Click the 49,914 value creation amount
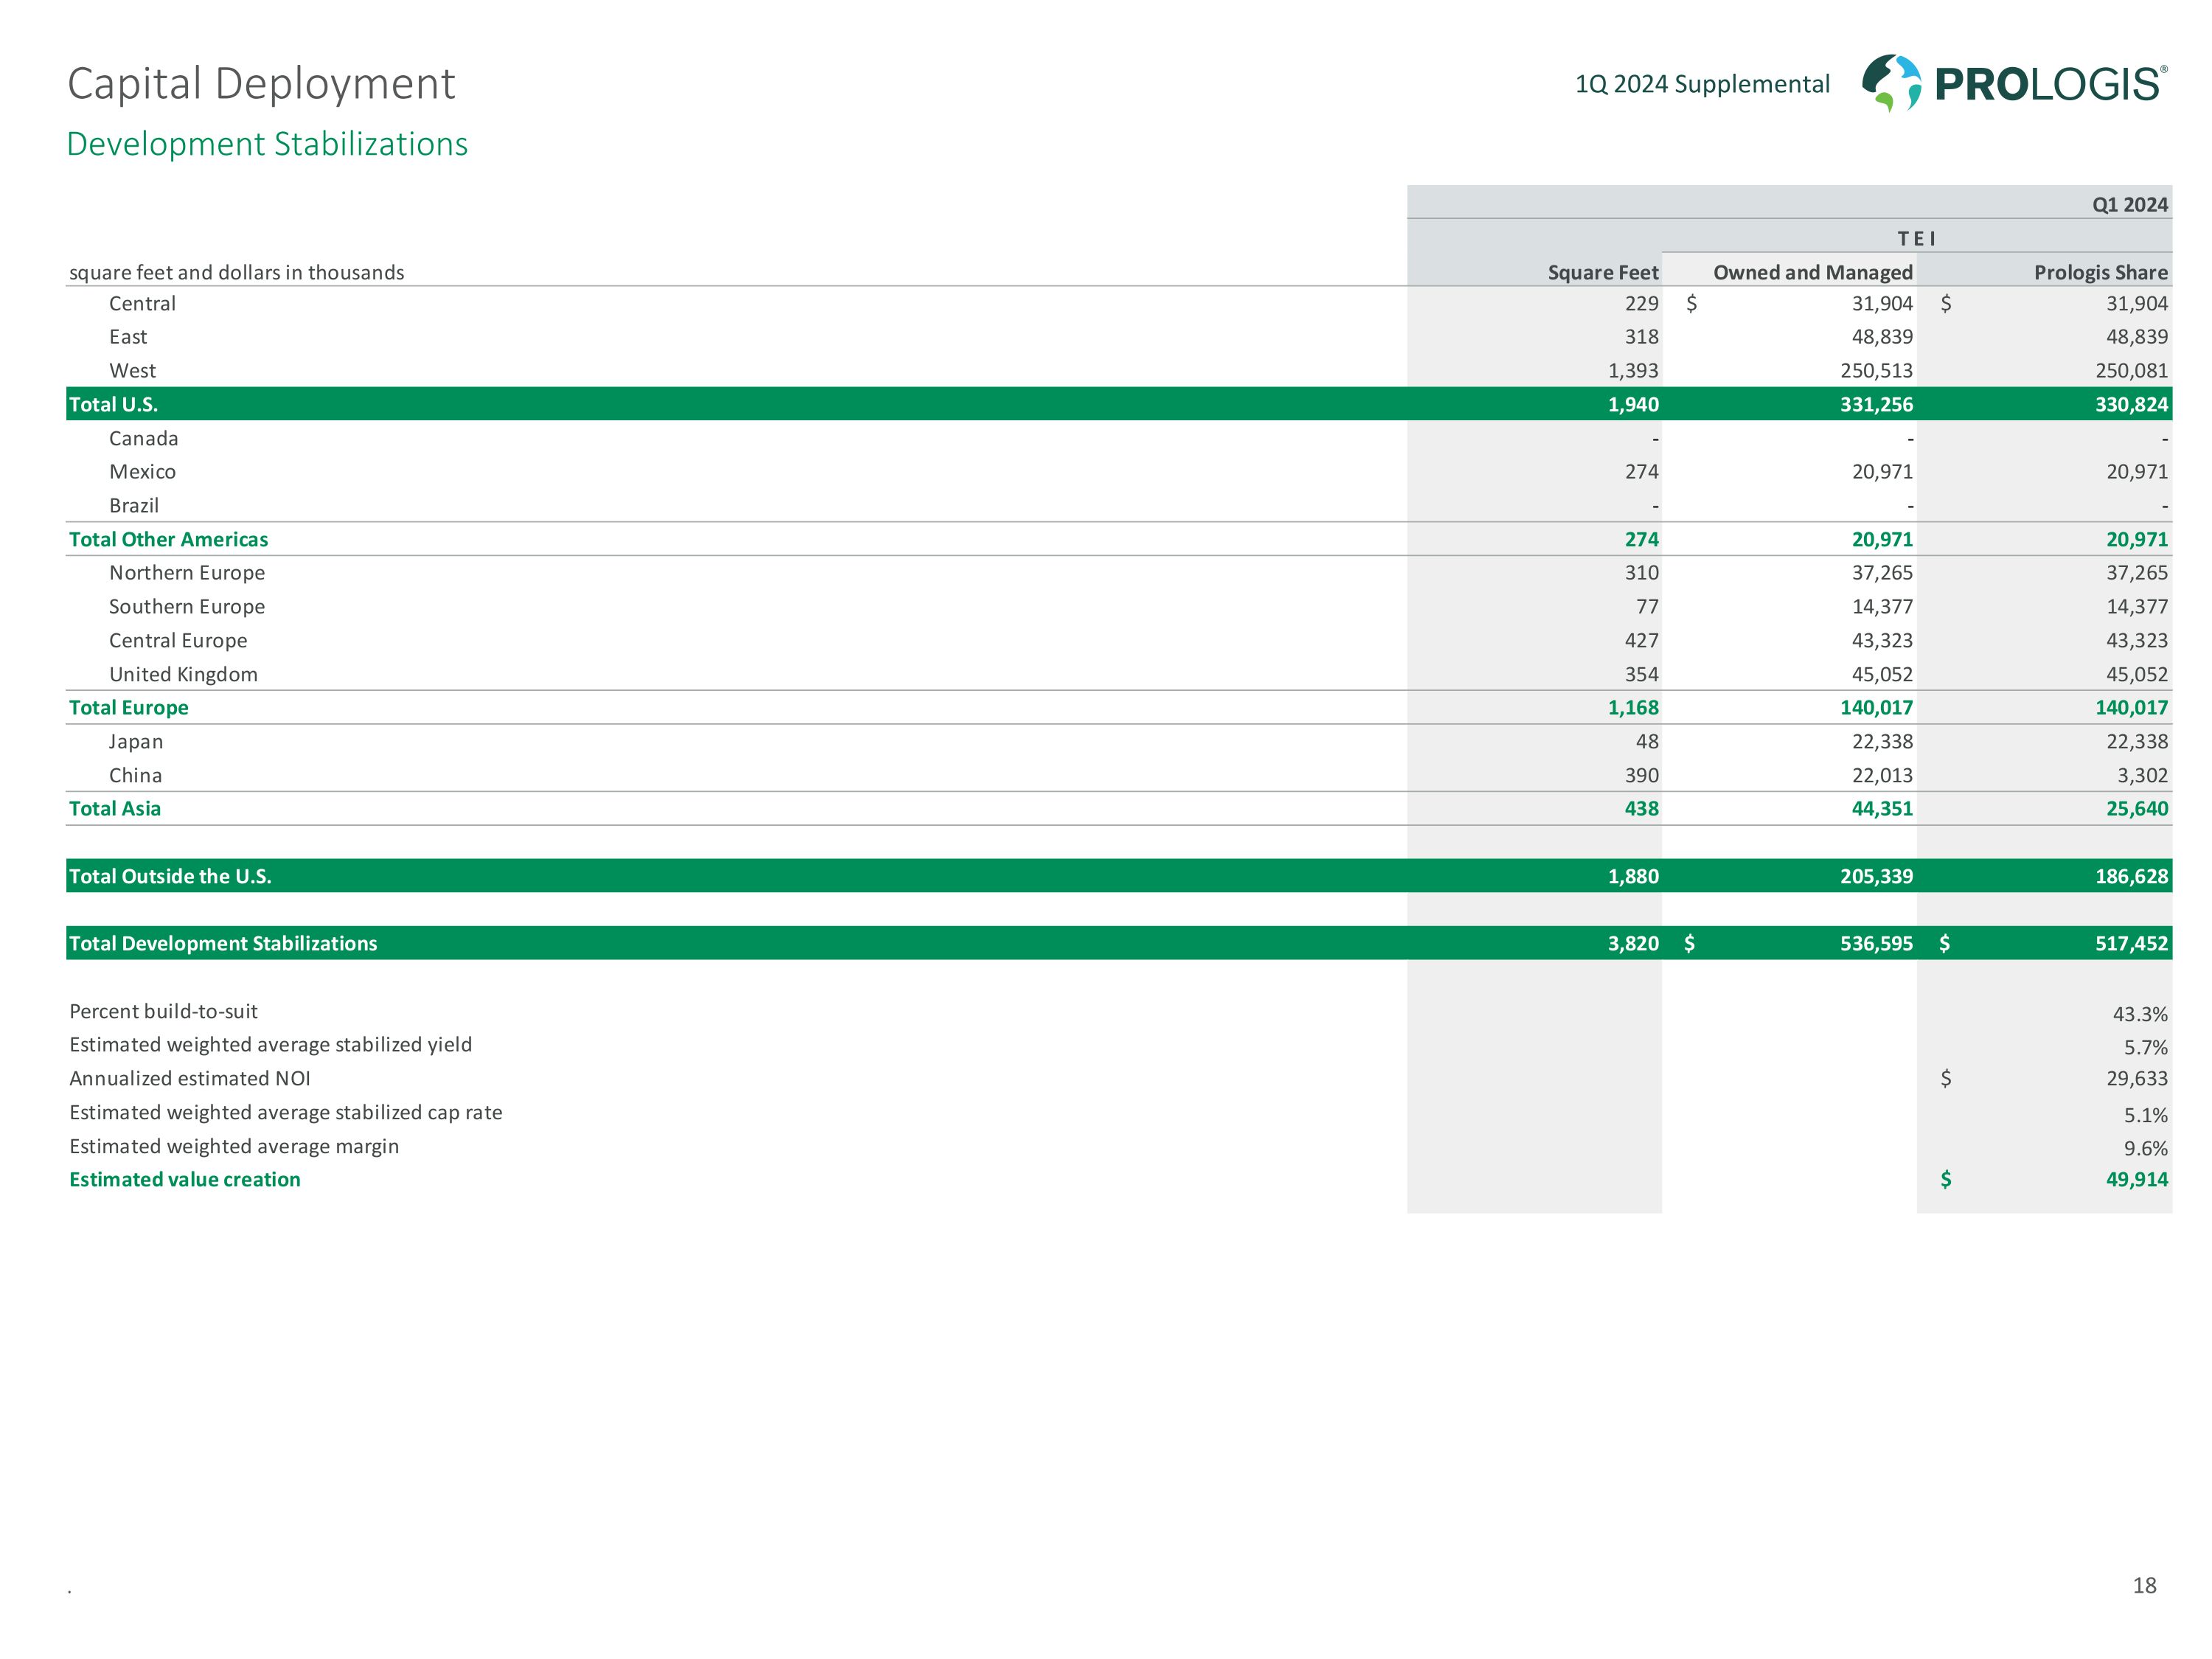 click(2136, 1180)
